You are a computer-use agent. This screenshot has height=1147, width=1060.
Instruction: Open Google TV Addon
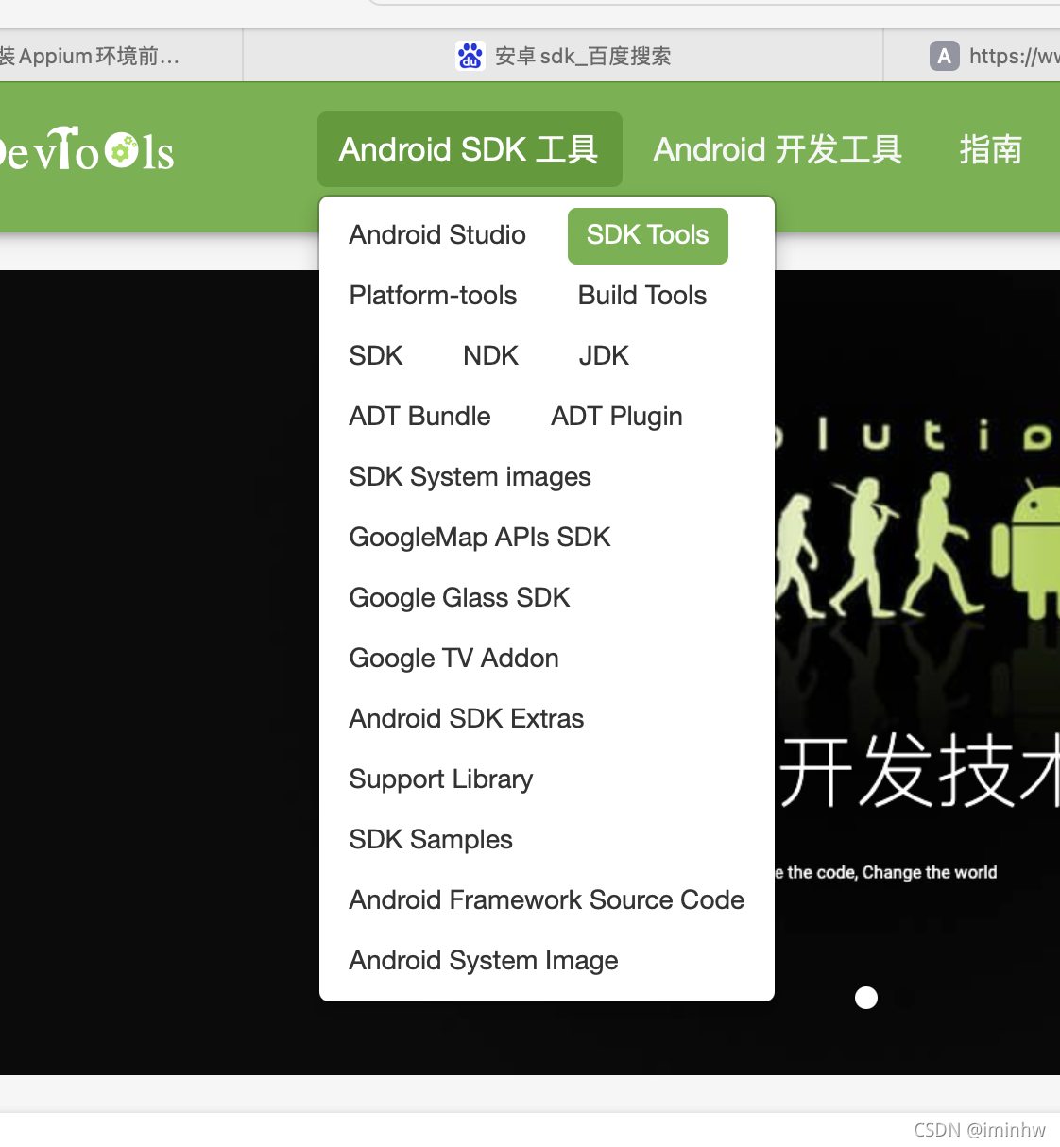coord(454,659)
